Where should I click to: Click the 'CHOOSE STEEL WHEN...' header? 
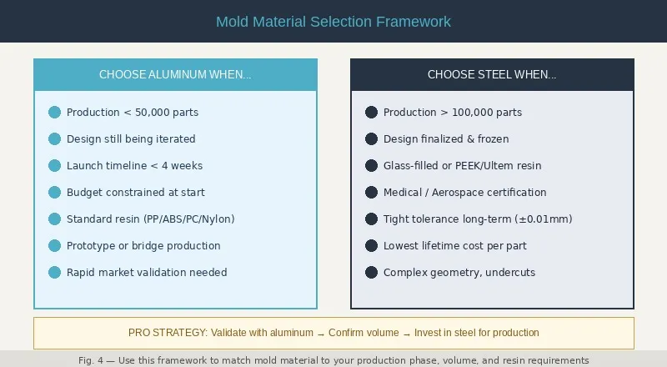[492, 74]
